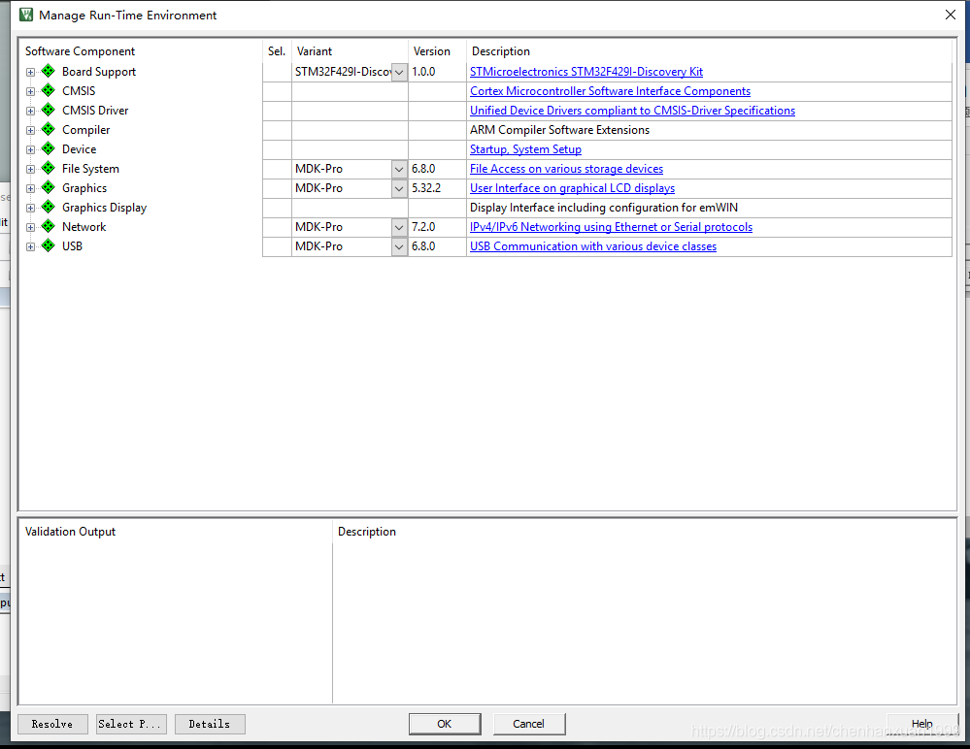The height and width of the screenshot is (749, 970).
Task: Expand the Board Support tree node
Action: tap(30, 73)
